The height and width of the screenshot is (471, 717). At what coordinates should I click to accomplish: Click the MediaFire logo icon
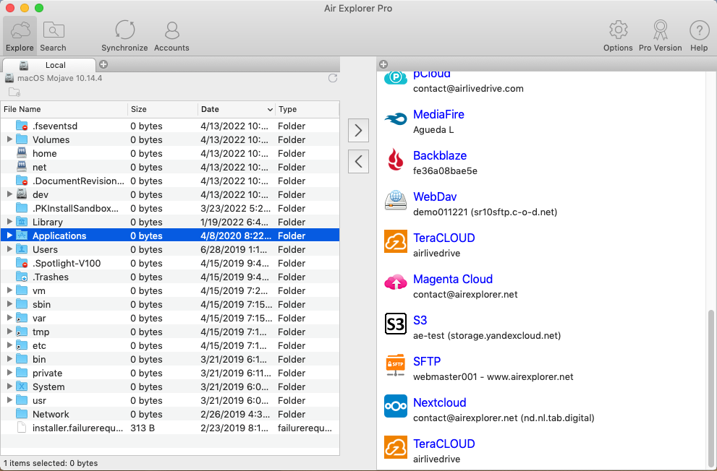click(x=396, y=120)
